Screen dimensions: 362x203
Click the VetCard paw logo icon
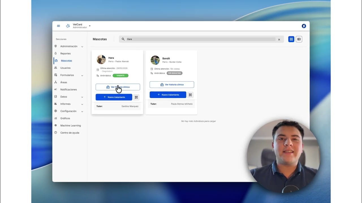tap(68, 26)
